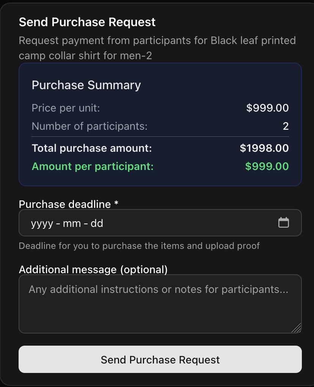
Task: Select the dd day segment of deadline
Action: click(x=97, y=223)
